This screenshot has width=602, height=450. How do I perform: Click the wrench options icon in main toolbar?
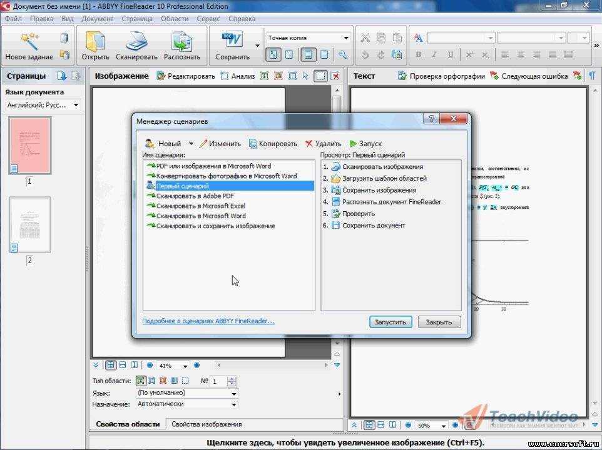click(343, 55)
